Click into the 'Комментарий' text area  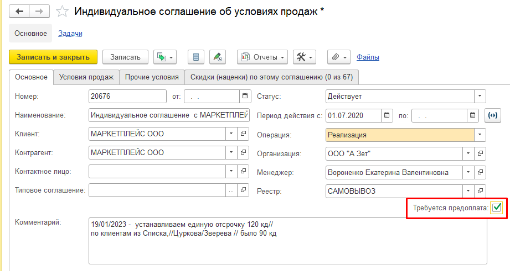287,243
